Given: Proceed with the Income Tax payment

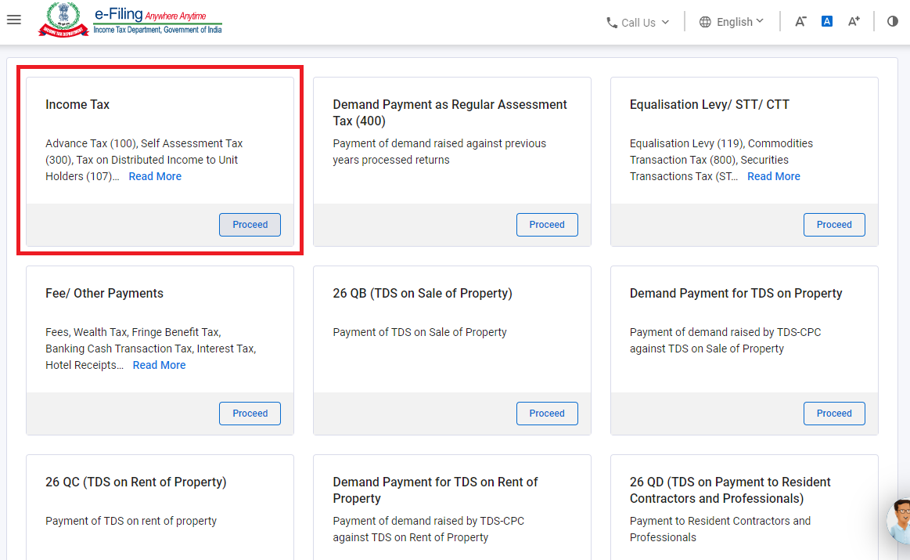Looking at the screenshot, I should click(250, 225).
